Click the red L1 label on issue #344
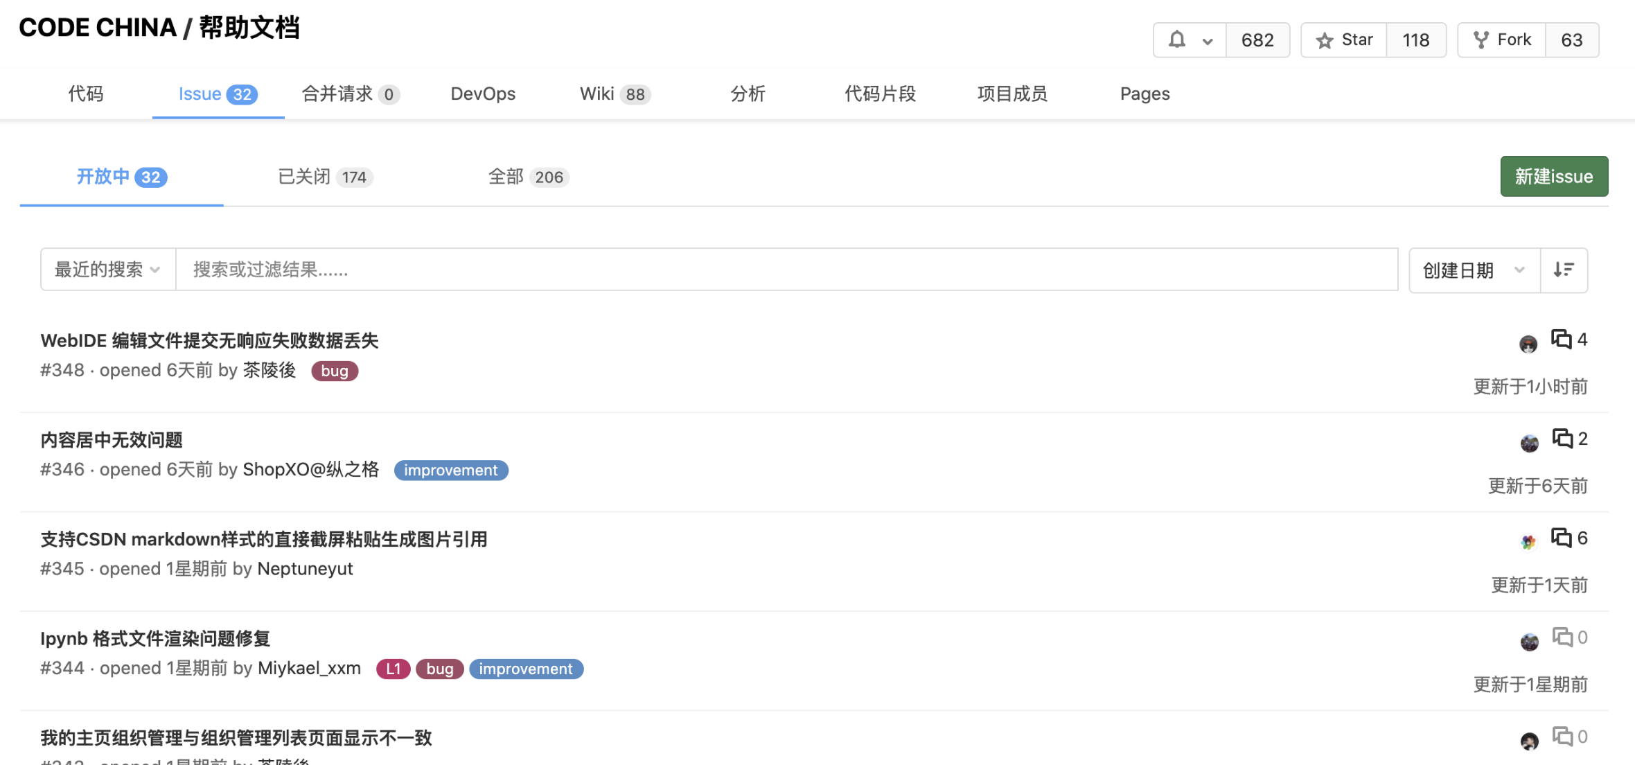Screen dimensions: 1635x765 [393, 669]
